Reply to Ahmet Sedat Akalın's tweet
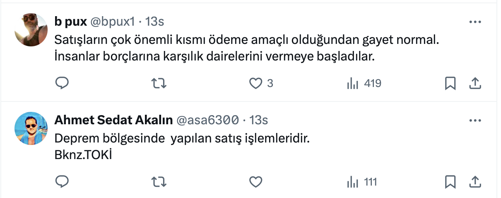501x198 pixels. pos(62,181)
